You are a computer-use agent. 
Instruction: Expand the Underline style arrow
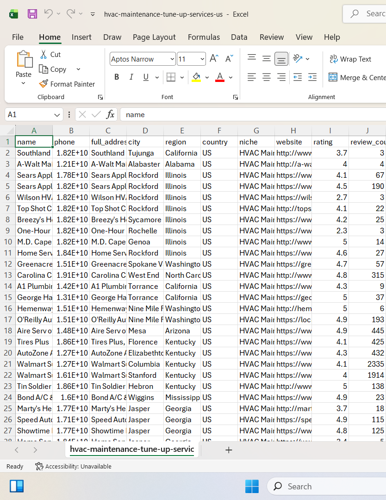point(157,77)
